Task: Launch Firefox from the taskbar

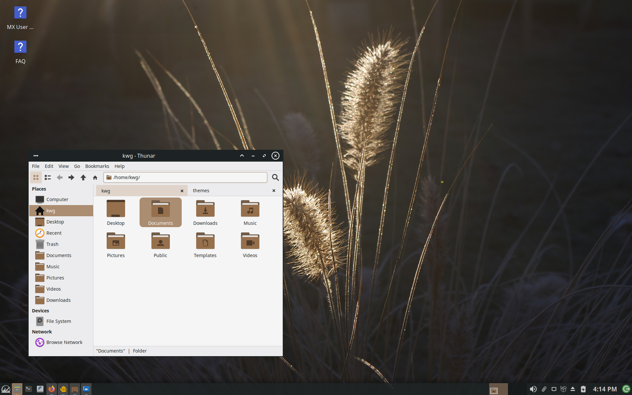Action: point(51,389)
